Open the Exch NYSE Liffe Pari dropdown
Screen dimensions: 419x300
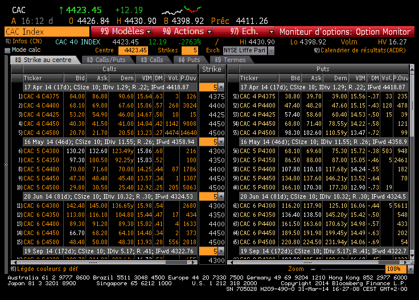[271, 50]
